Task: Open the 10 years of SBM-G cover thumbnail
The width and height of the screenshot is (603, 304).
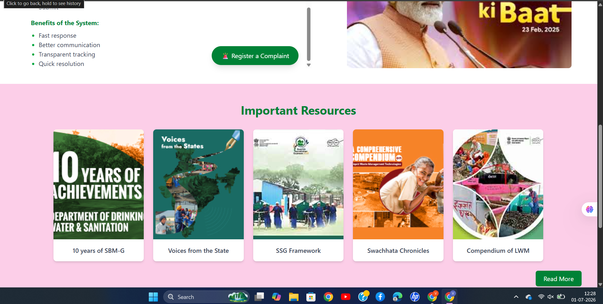Action: [98, 184]
